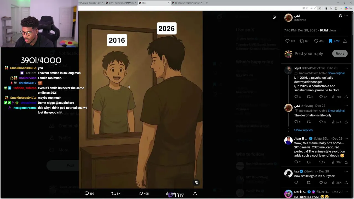Open Jigar B's profile avatar
The width and height of the screenshot is (354, 199).
(x=288, y=140)
